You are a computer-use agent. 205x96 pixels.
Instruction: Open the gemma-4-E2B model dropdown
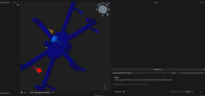coord(139,73)
